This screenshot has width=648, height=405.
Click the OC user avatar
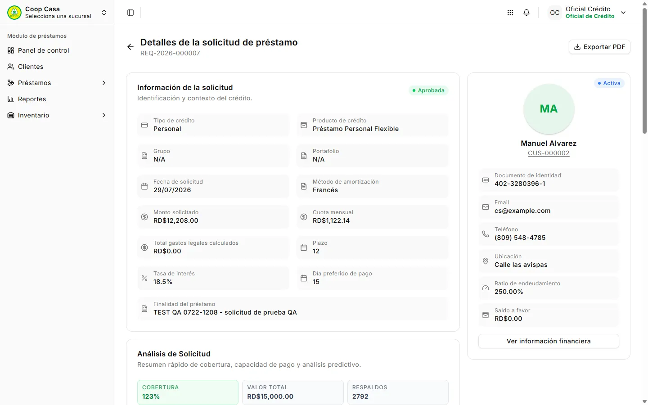[x=555, y=13]
